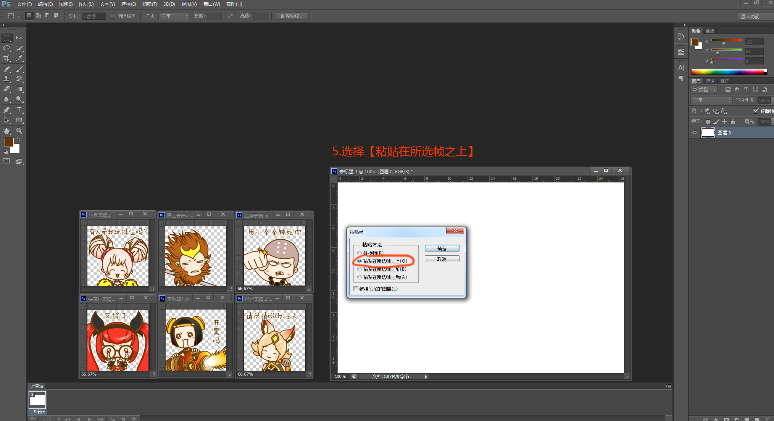Select the Eraser tool
The width and height of the screenshot is (774, 421).
click(6, 89)
